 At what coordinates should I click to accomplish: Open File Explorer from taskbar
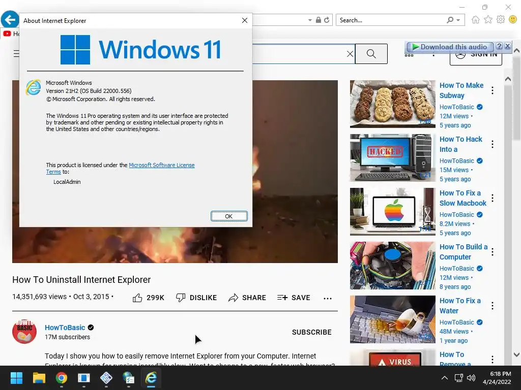pos(39,378)
